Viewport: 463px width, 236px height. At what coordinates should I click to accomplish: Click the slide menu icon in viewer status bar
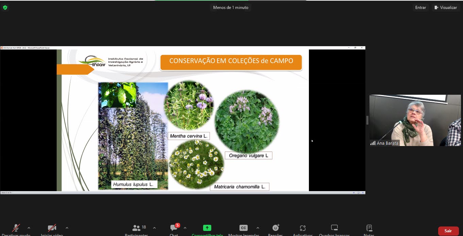click(358, 193)
